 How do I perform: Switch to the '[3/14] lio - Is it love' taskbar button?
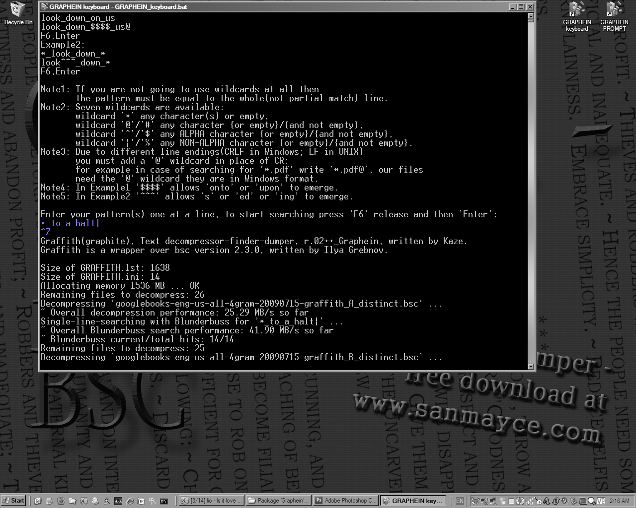(x=211, y=501)
